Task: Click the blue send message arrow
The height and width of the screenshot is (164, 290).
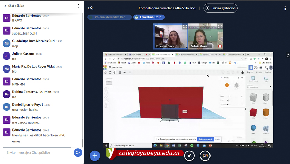Action: click(78, 153)
